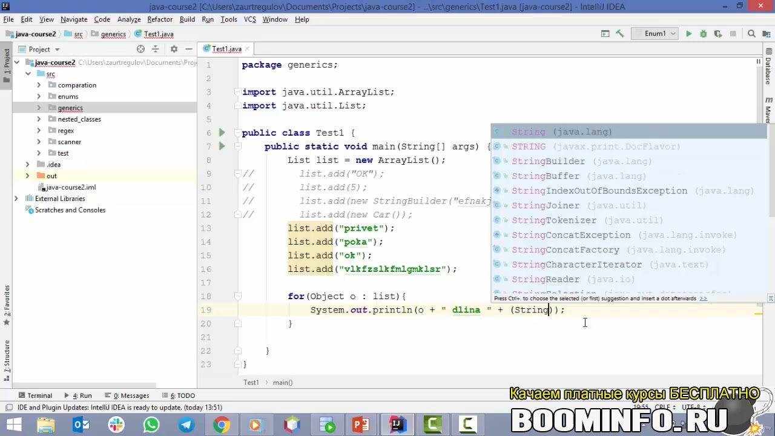This screenshot has height=436, width=775.
Task: Open Telegram from the taskbar
Action: click(x=186, y=424)
